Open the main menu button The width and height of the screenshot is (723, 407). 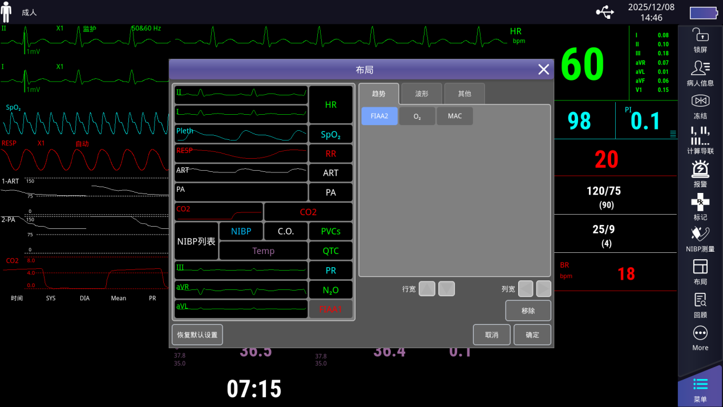click(700, 389)
